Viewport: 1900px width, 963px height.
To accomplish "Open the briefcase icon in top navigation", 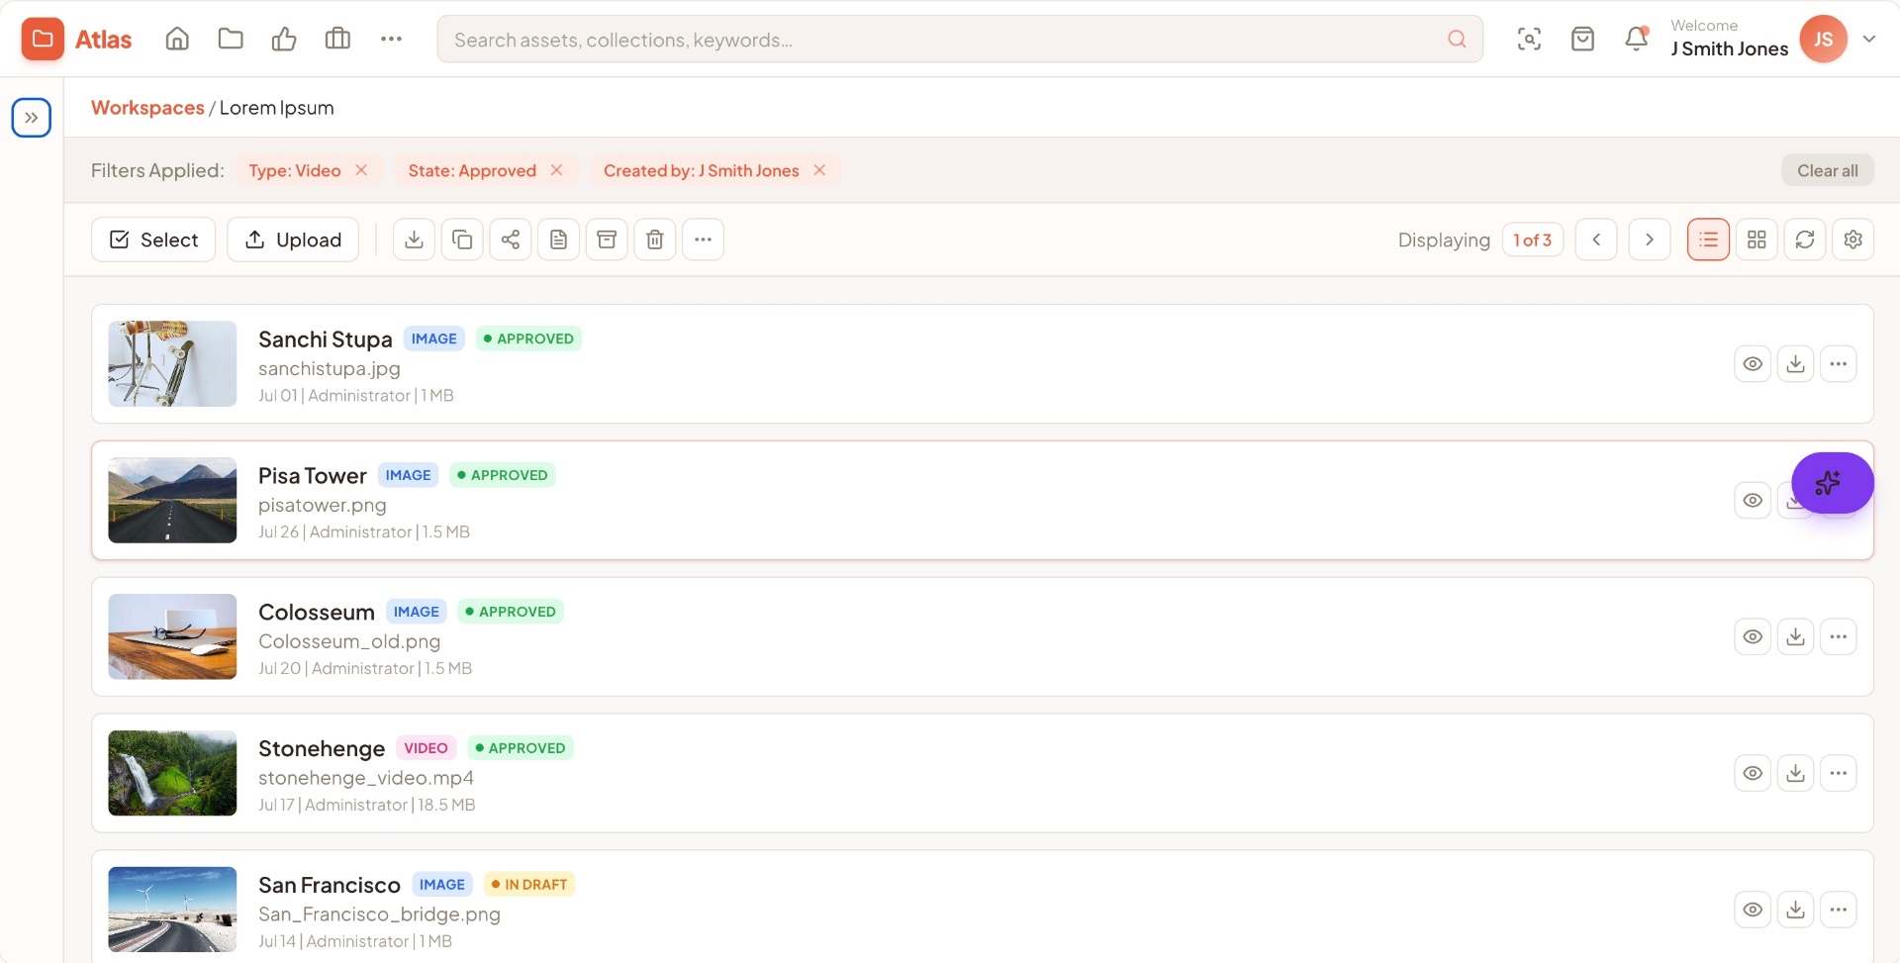I will (337, 40).
